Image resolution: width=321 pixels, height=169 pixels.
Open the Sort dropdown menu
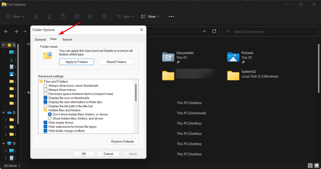tap(125, 16)
